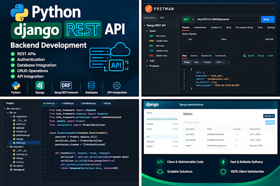Expand the Products folder in Postman

[147, 66]
